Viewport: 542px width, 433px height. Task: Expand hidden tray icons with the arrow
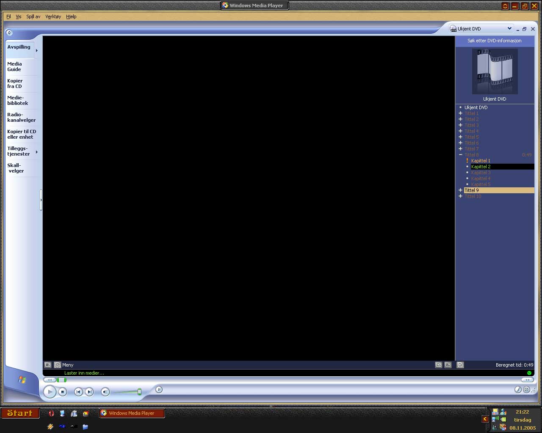[485, 419]
